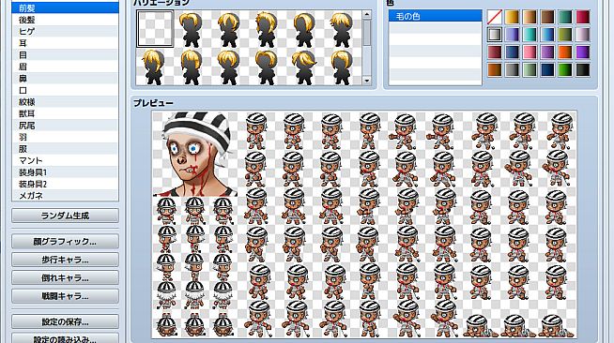Screen dimensions: 614x343
Task: Click the ランダム生成 button
Action: (65, 216)
